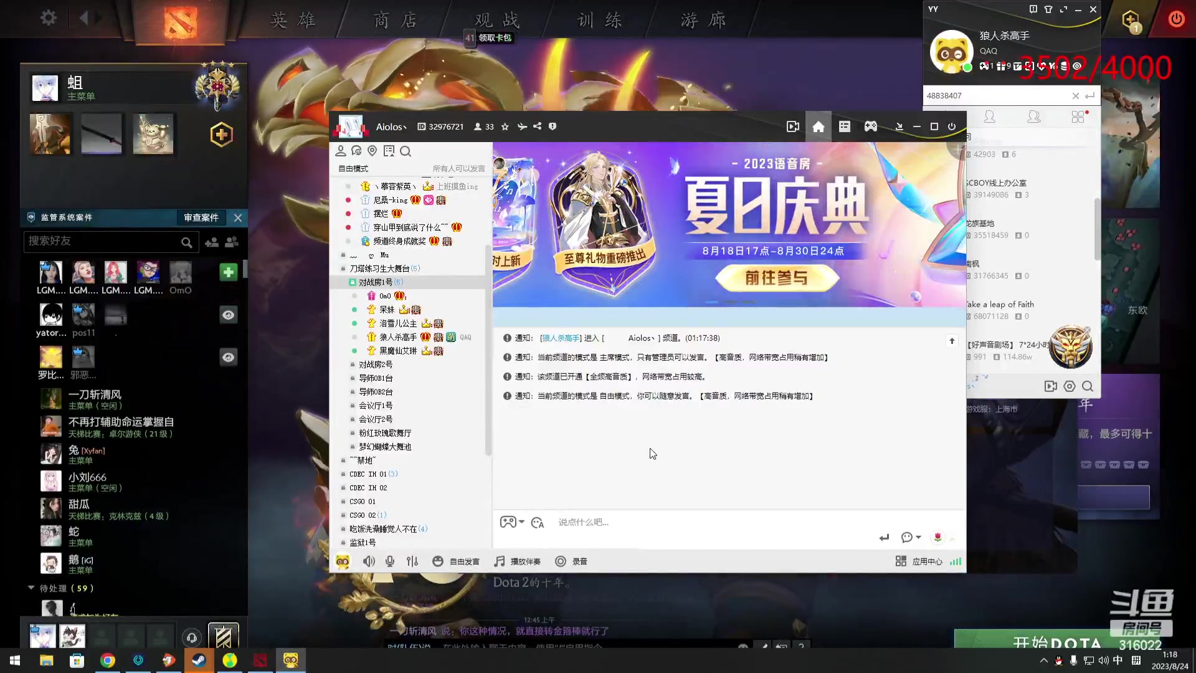
Task: Toggle 自由发言 free speech mode
Action: tap(456, 561)
